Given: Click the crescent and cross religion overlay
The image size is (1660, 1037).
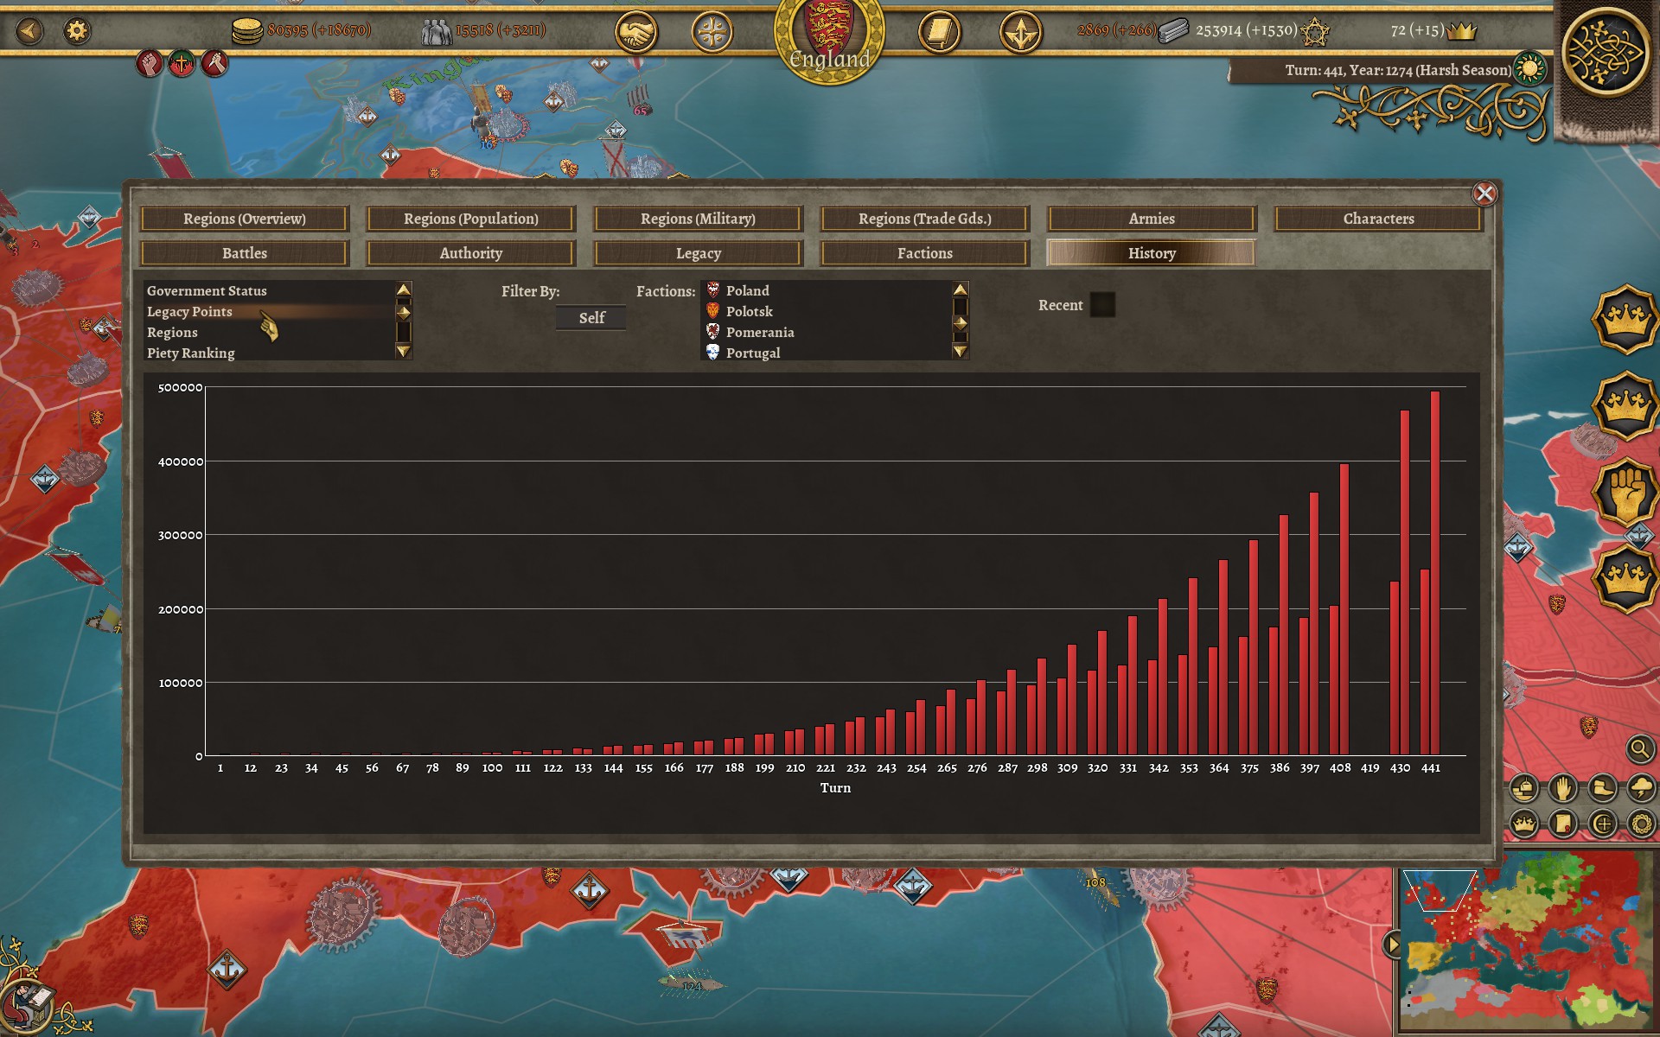Looking at the screenshot, I should [x=1602, y=824].
